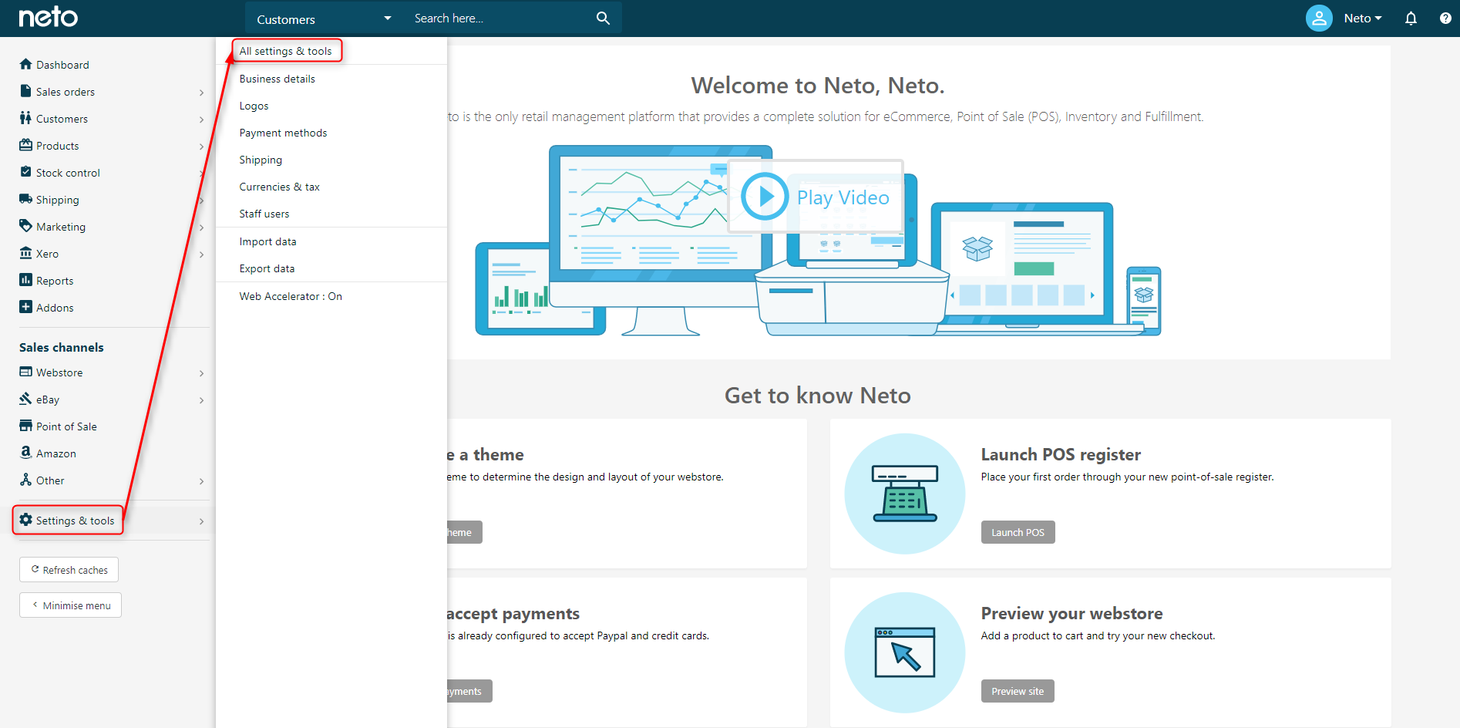
Task: Click the Launch POS register illustration
Action: [x=905, y=494]
